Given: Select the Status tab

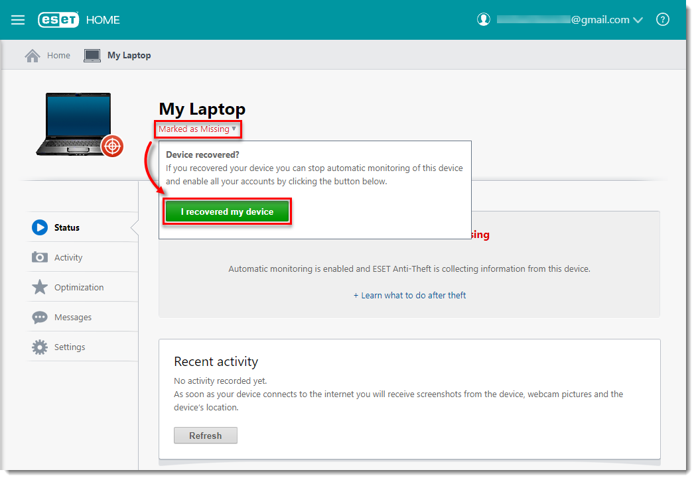Looking at the screenshot, I should tap(82, 227).
